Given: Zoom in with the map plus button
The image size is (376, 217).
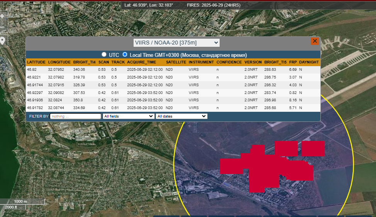Looking at the screenshot, I should click(x=2, y=16).
